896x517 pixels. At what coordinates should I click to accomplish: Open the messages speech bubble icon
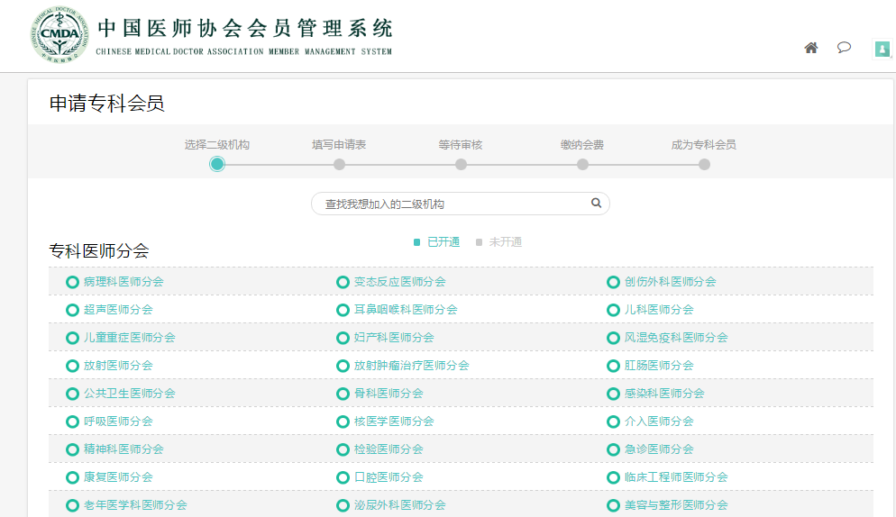tap(844, 48)
